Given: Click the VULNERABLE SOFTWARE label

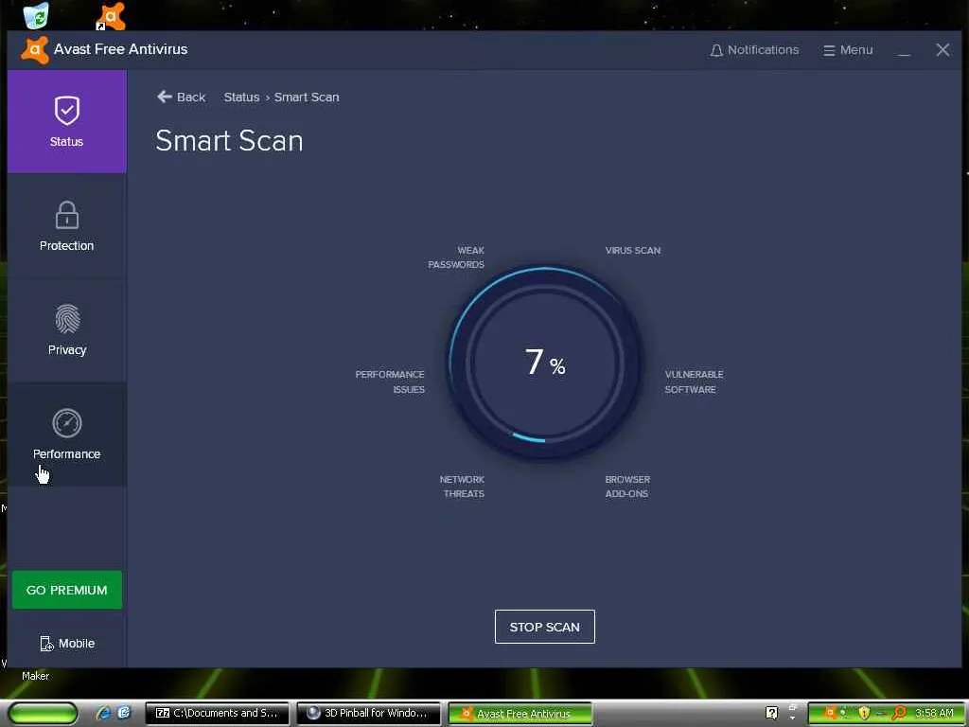Looking at the screenshot, I should click(694, 382).
